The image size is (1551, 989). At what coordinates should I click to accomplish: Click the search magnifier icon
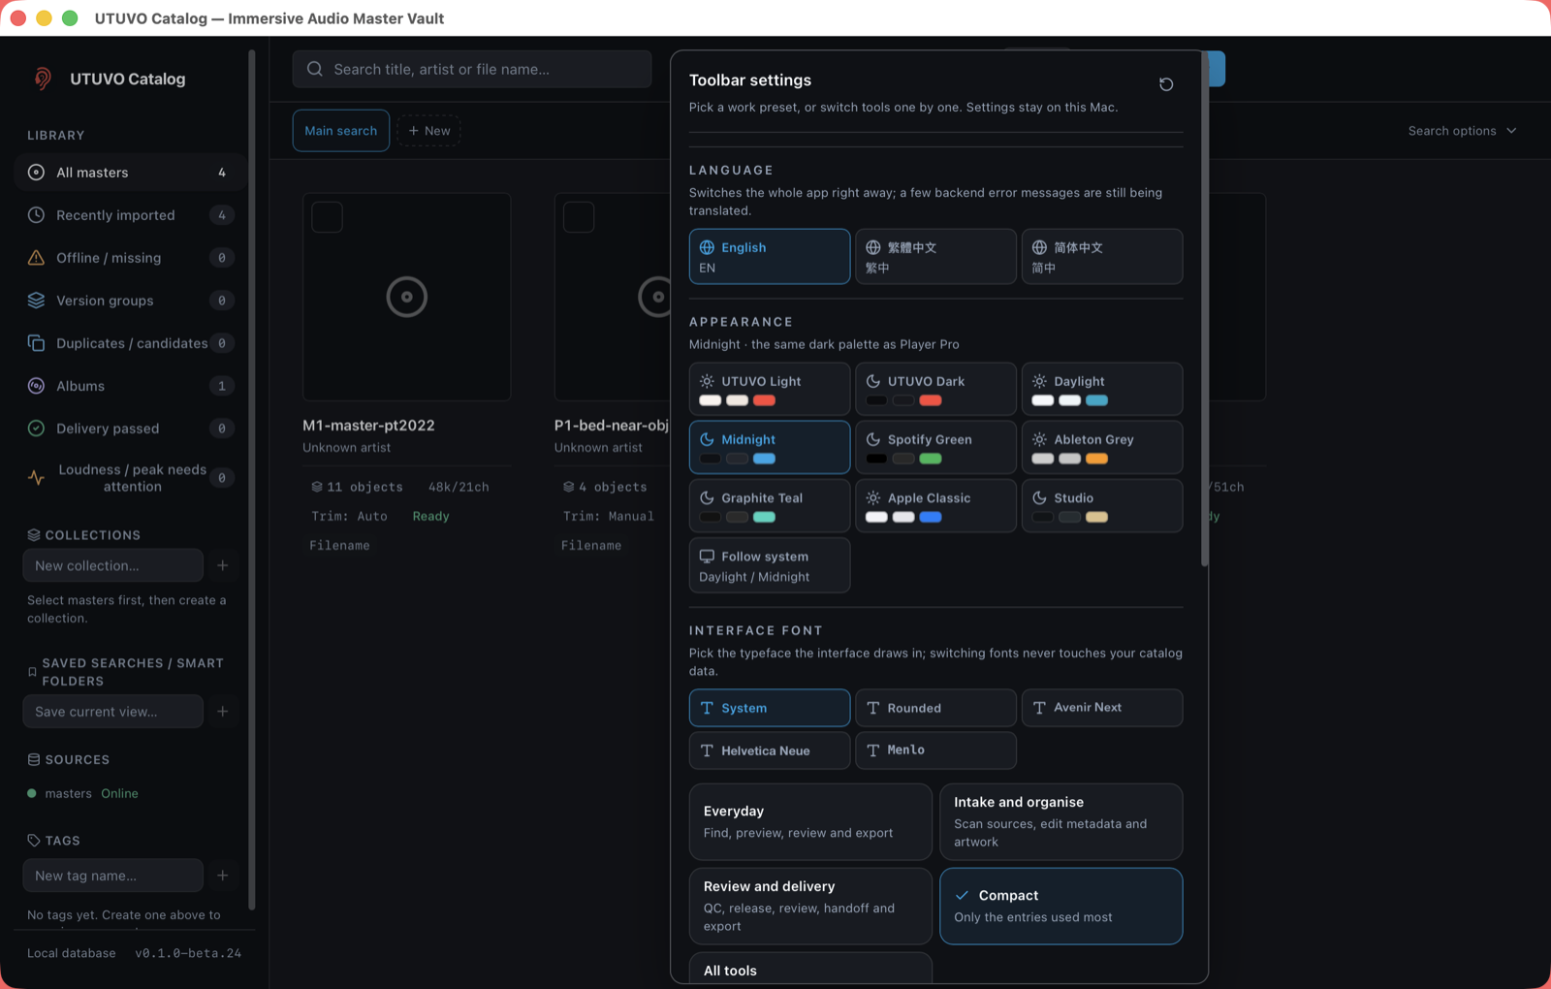pos(314,69)
